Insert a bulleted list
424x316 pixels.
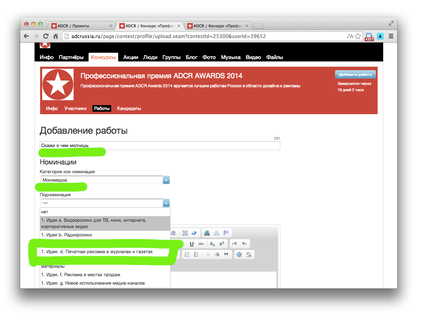point(196,255)
